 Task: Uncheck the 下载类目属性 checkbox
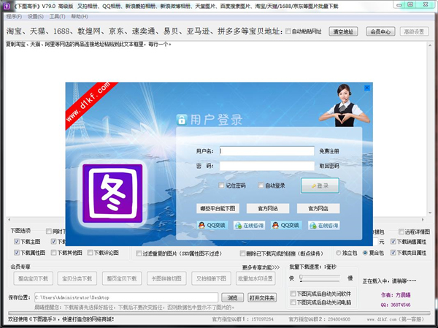click(393, 253)
